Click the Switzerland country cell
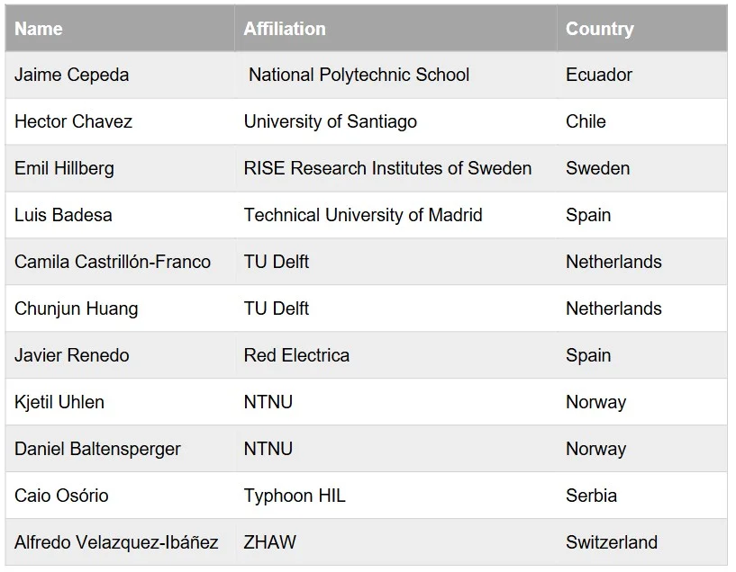Image resolution: width=736 pixels, height=572 pixels. point(641,542)
